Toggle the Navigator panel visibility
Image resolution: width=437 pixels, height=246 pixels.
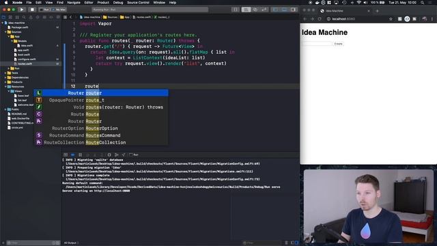coord(275,10)
